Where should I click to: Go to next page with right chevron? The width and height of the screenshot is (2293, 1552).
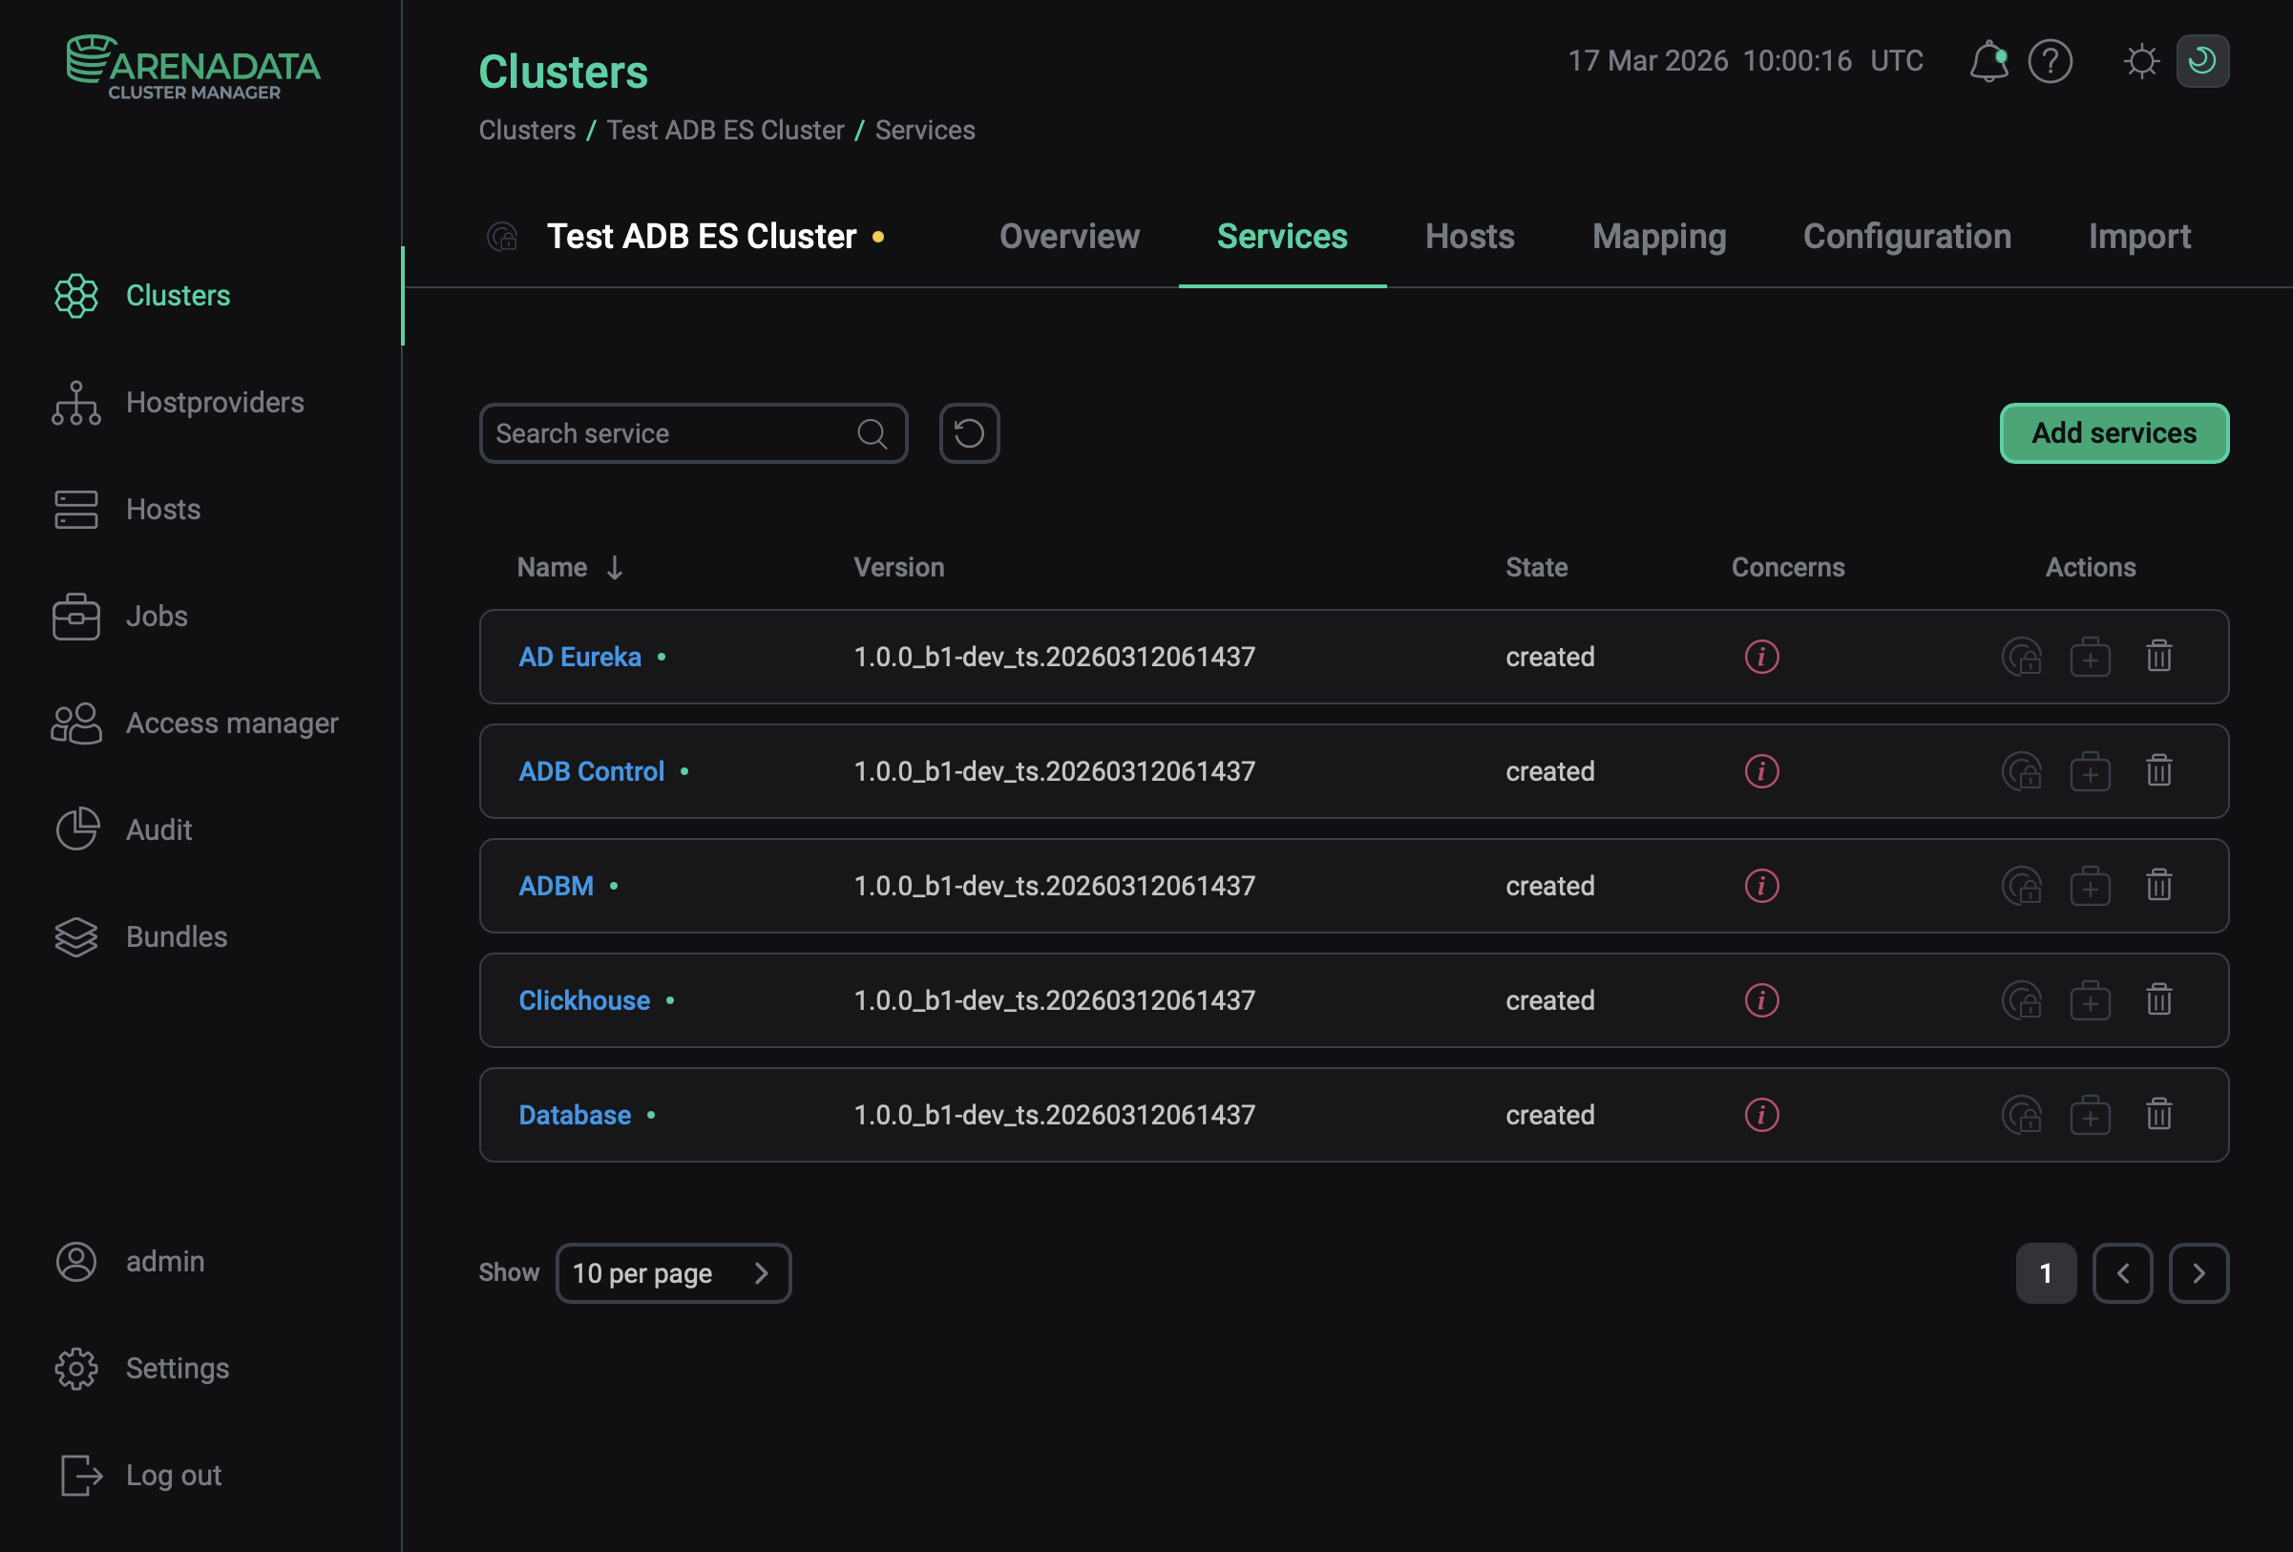click(2198, 1272)
